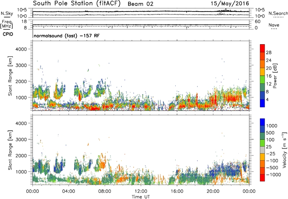
Task: Click the "-100" Velocity colorbar label
Action: pyautogui.click(x=273, y=161)
